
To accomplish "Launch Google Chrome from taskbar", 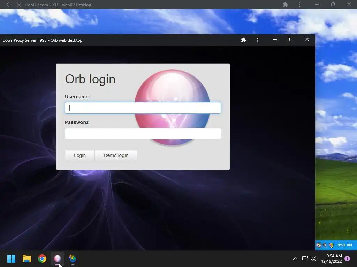I will coord(42,259).
